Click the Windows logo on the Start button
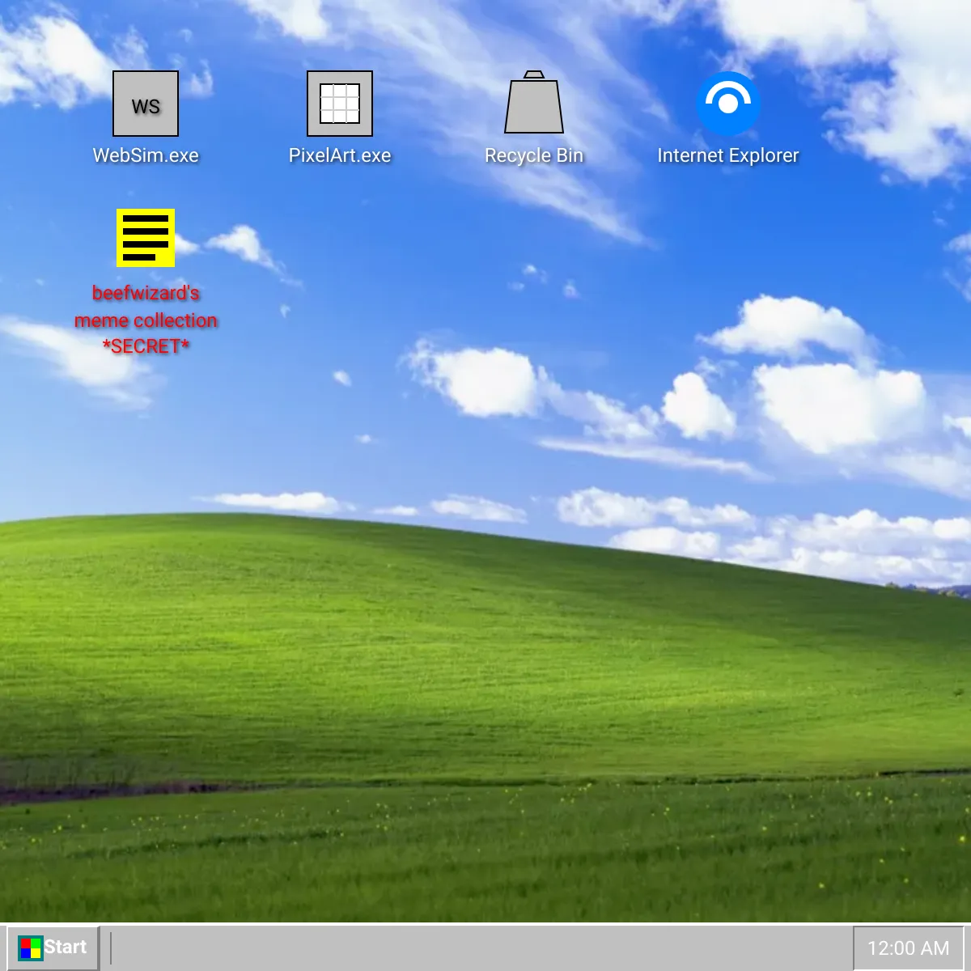The image size is (971, 971). click(x=31, y=948)
